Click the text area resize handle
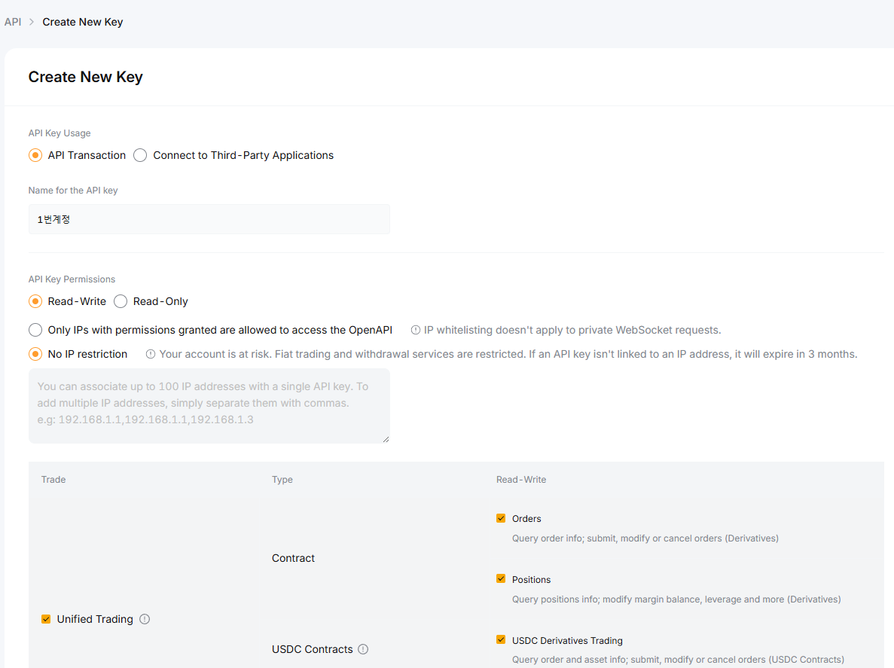This screenshot has width=894, height=668. tap(386, 439)
